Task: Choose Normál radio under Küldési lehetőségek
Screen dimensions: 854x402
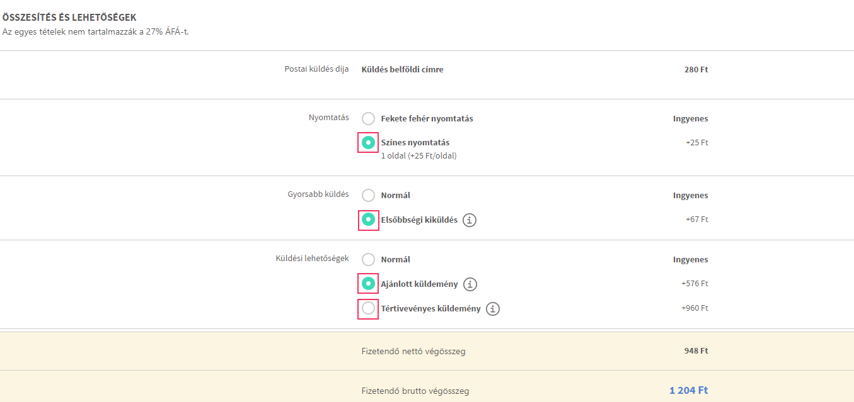Action: [368, 260]
